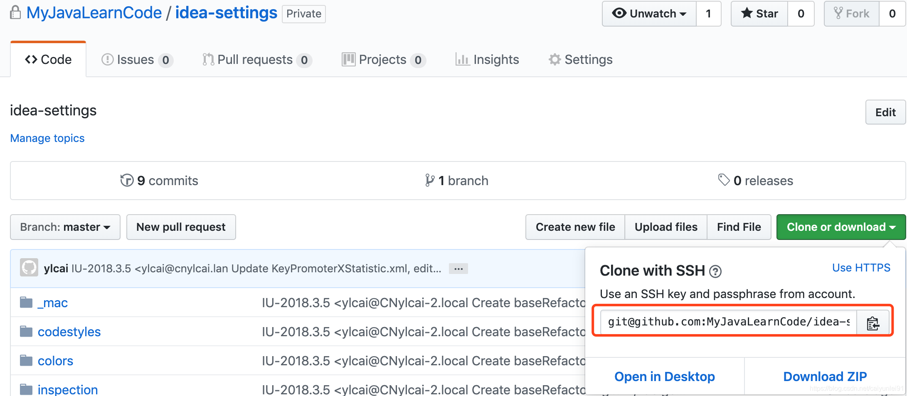Click the ylcai avatar thumbnail

[29, 268]
